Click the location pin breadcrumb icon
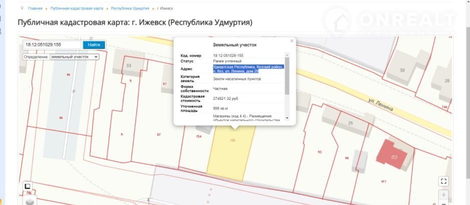This screenshot has width=470, height=205. [x=22, y=8]
